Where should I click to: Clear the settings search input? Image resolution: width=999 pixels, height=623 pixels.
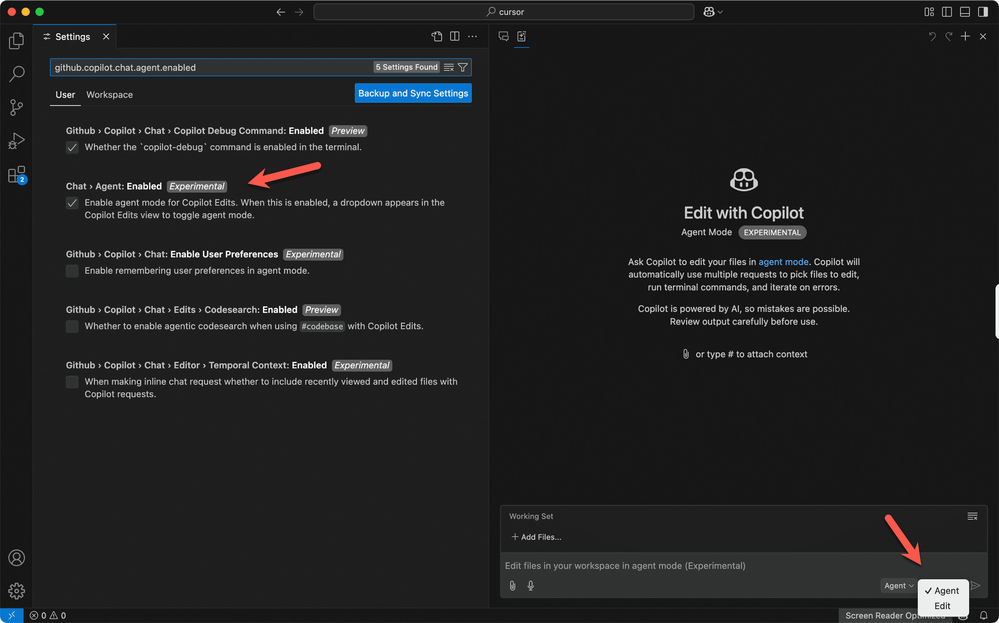point(449,67)
